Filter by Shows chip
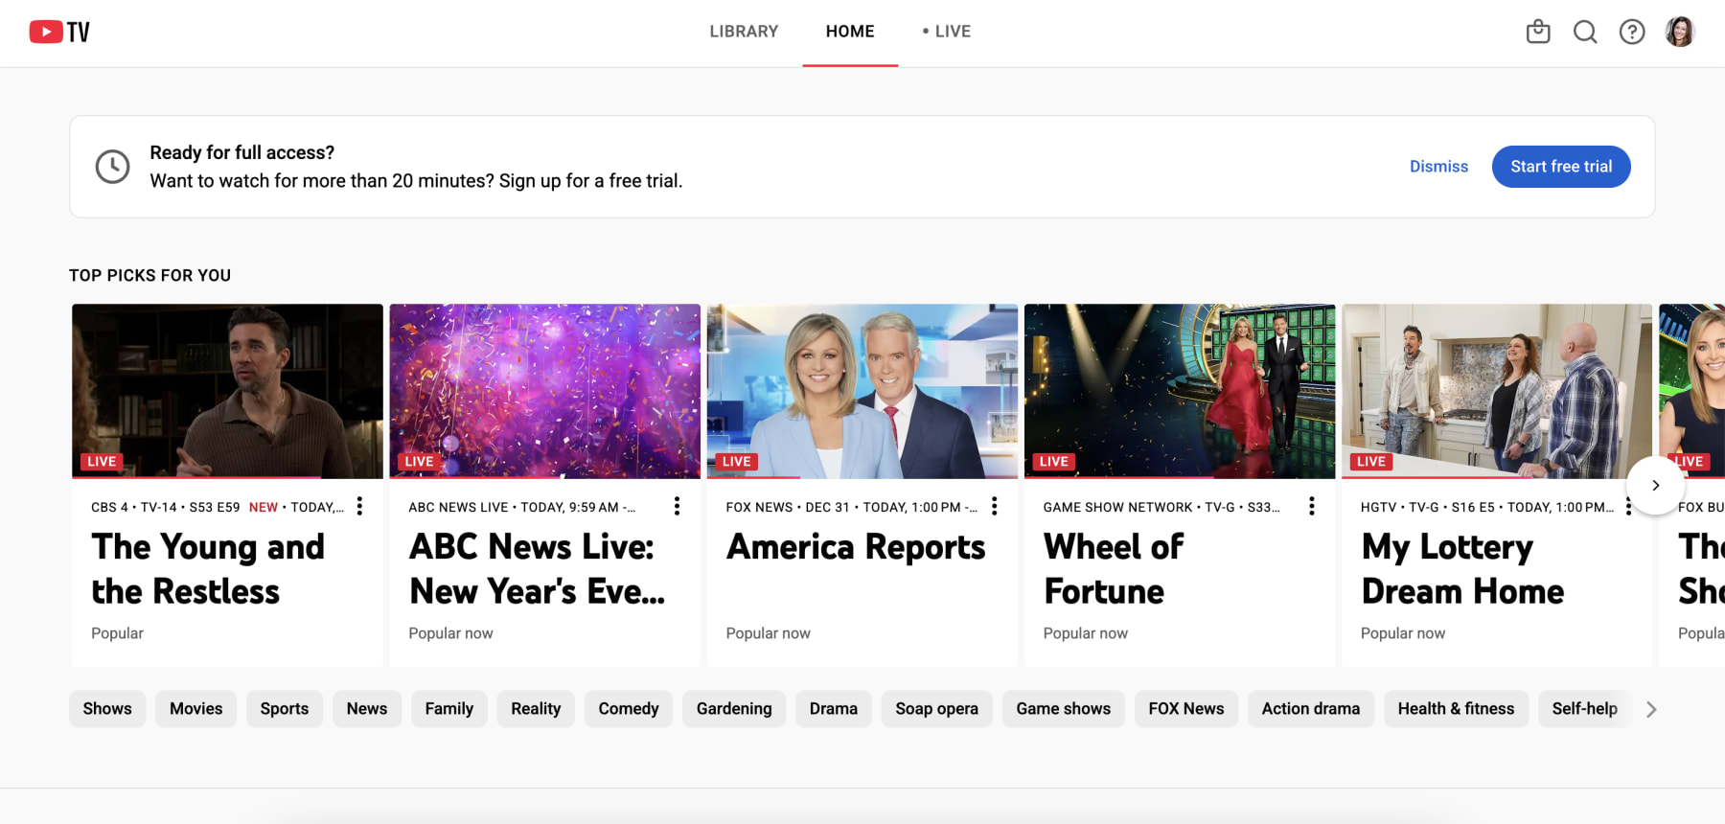The height and width of the screenshot is (824, 1725). (x=107, y=709)
